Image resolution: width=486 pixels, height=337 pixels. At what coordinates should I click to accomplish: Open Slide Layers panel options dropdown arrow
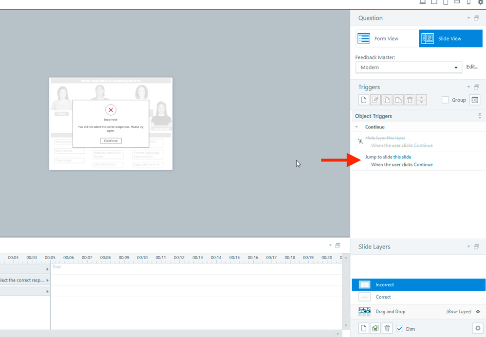[468, 247]
